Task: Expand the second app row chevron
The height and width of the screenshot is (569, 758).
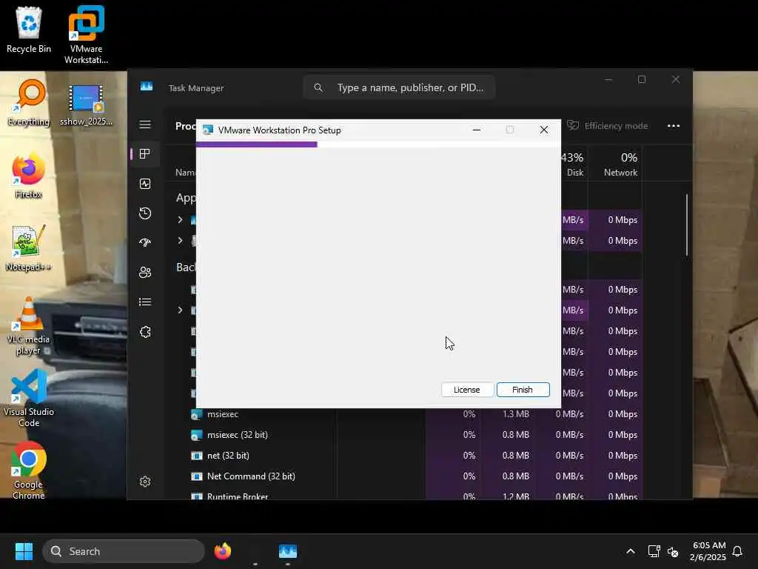Action: (x=181, y=241)
